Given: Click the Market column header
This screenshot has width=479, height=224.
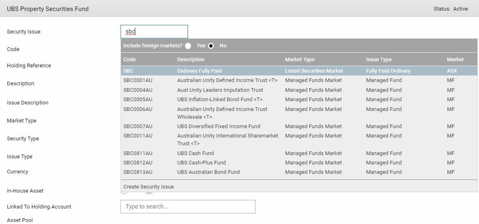Looking at the screenshot, I should [x=455, y=60].
